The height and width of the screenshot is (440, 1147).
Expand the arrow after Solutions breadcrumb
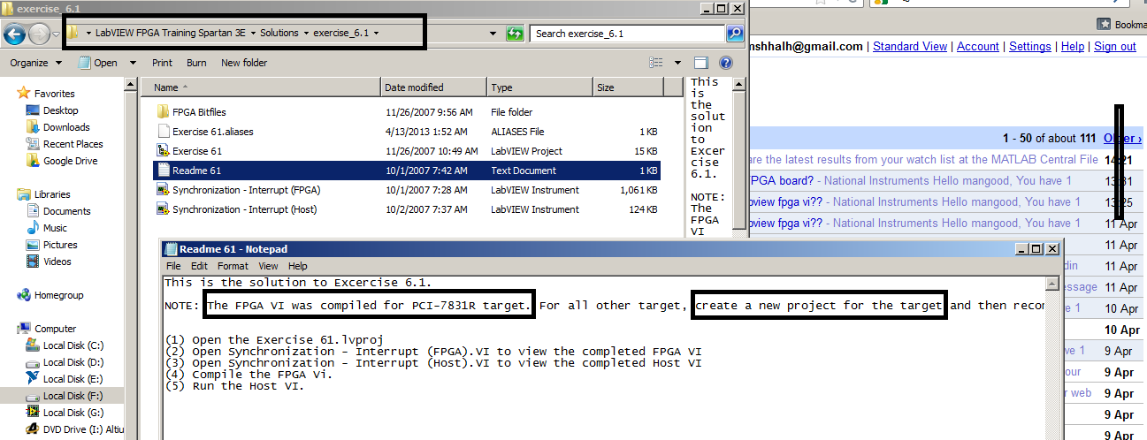[306, 33]
